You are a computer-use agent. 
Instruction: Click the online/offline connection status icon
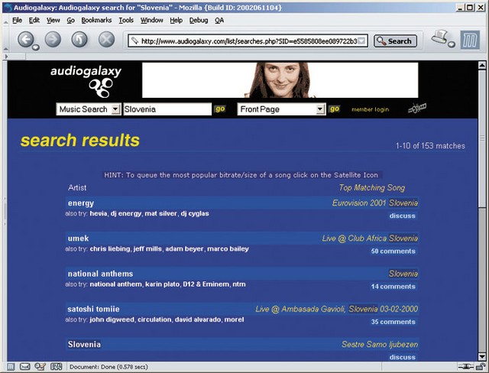click(x=465, y=367)
